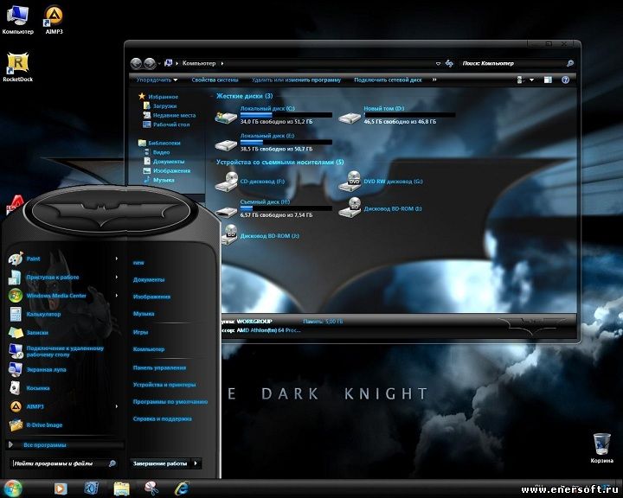Viewport: 623px width, 498px height.
Task: Open Изображения in the Start menu right pane
Action: pyautogui.click(x=151, y=297)
